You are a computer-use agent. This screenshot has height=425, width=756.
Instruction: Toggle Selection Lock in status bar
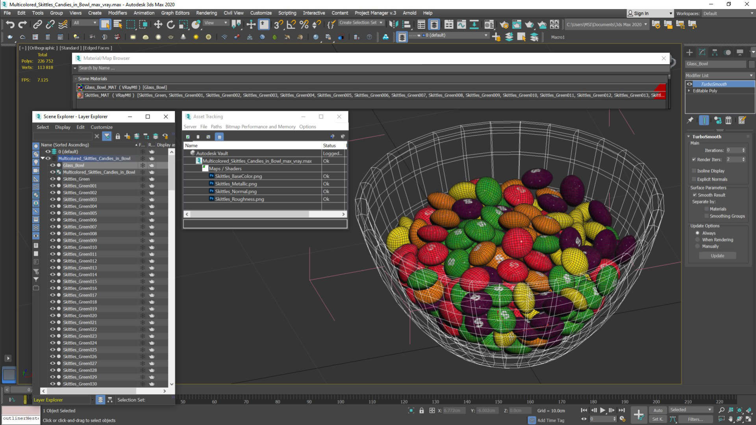point(422,410)
